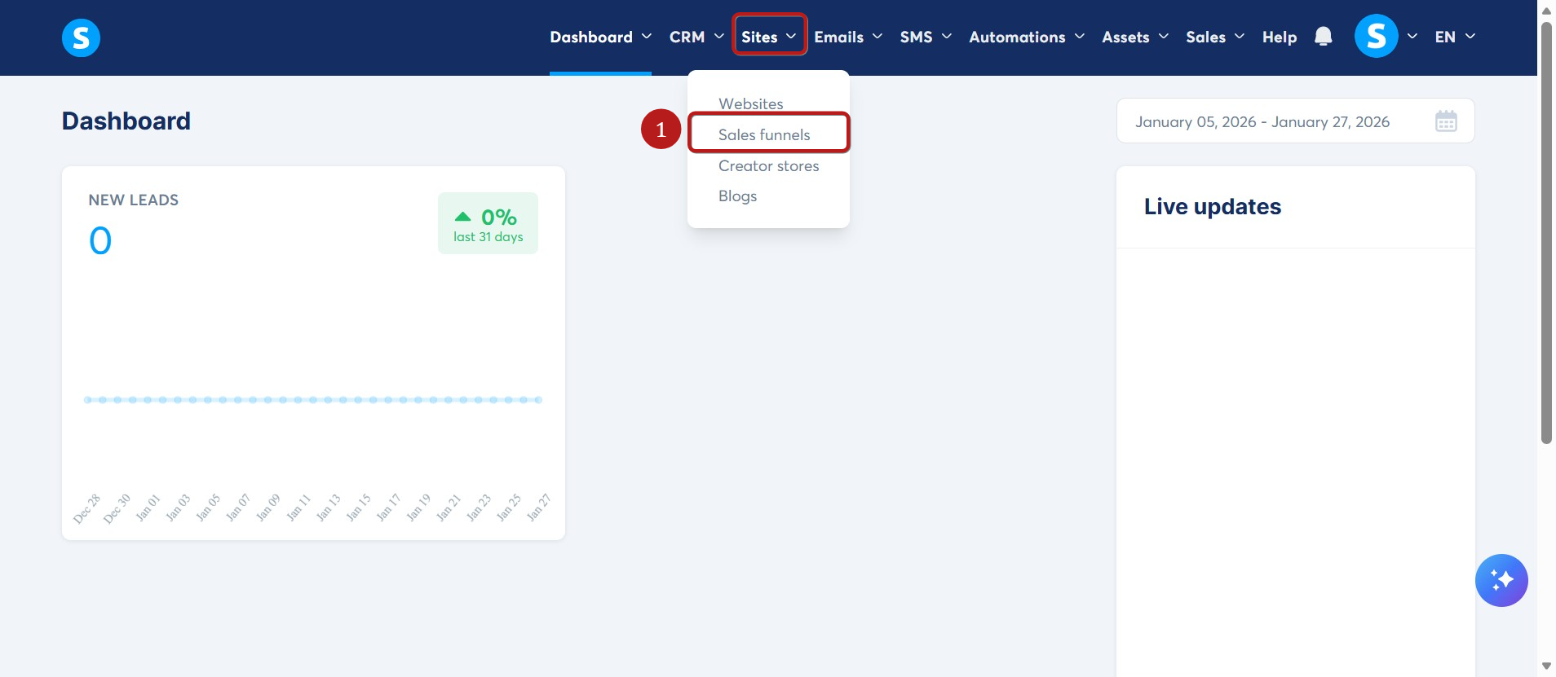The image size is (1556, 677).
Task: Open the notifications bell
Action: (x=1324, y=37)
